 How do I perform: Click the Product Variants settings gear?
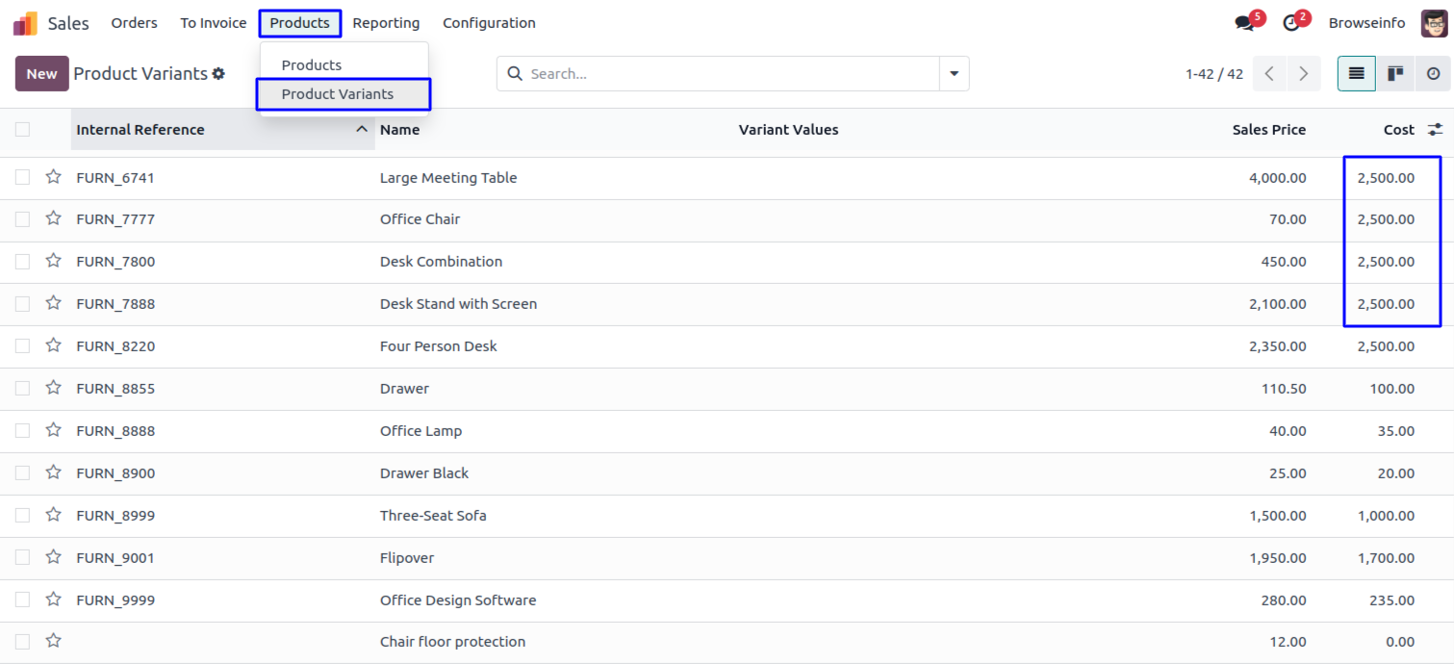click(218, 74)
